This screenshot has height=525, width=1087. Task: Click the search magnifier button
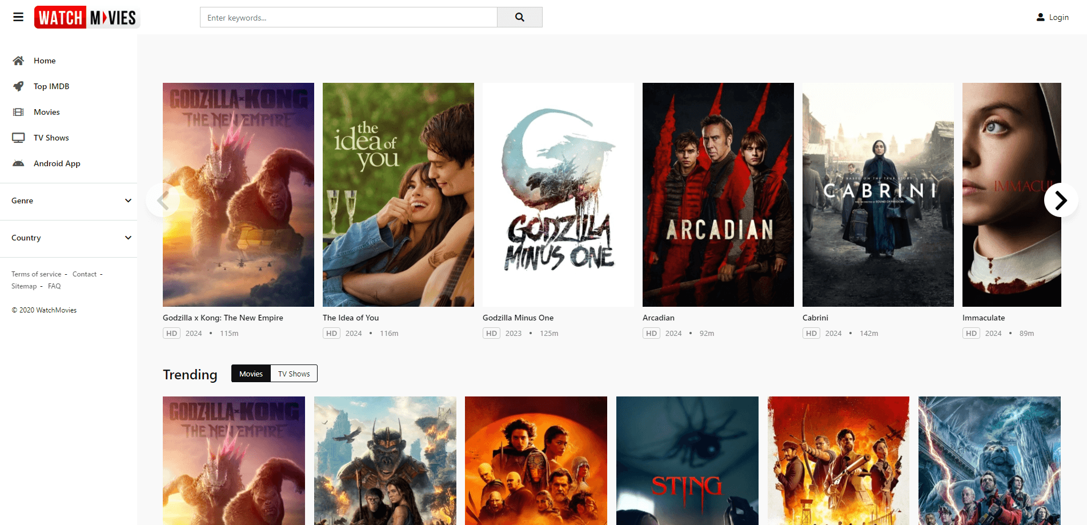coord(520,17)
